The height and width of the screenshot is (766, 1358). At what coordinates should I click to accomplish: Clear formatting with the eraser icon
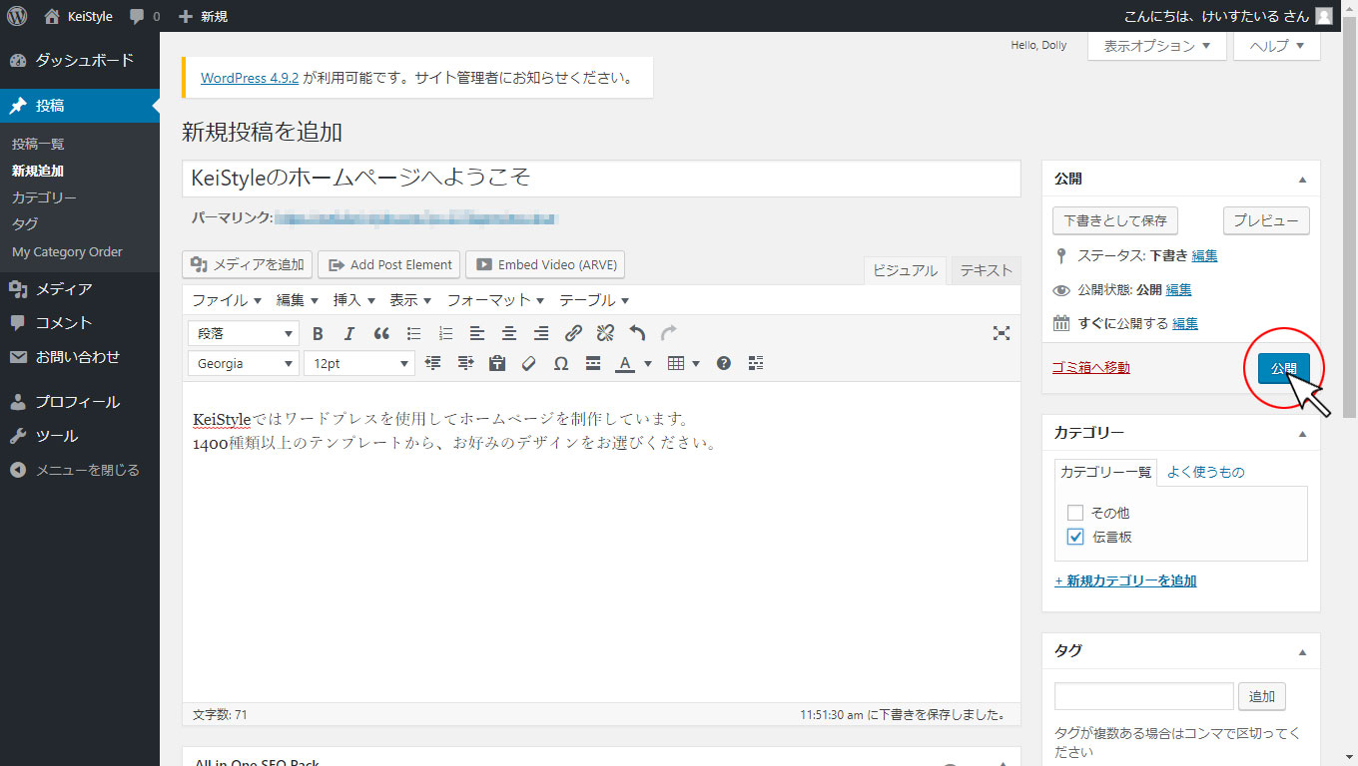coord(529,363)
